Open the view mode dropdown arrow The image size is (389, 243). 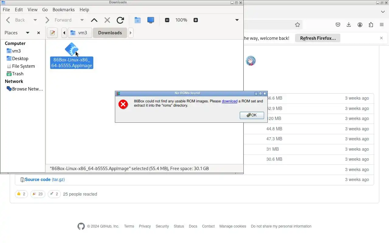[x=237, y=20]
